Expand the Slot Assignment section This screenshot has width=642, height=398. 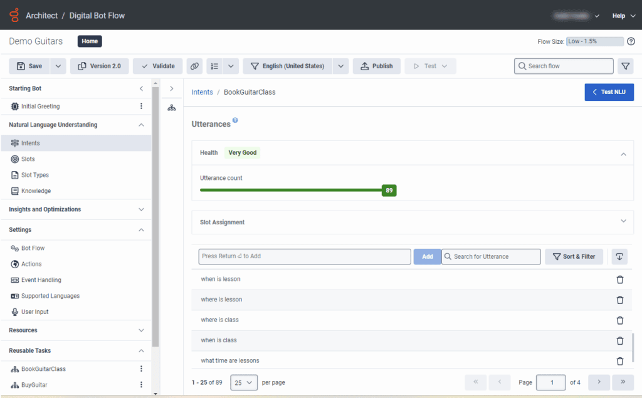(x=623, y=221)
